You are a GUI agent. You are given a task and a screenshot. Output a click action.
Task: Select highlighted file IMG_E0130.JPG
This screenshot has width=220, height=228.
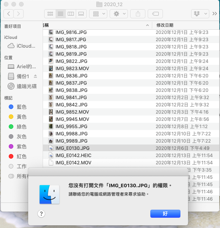tap(131, 148)
